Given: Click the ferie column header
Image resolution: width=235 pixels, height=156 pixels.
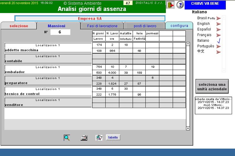Looking at the screenshot, I should [x=139, y=33].
